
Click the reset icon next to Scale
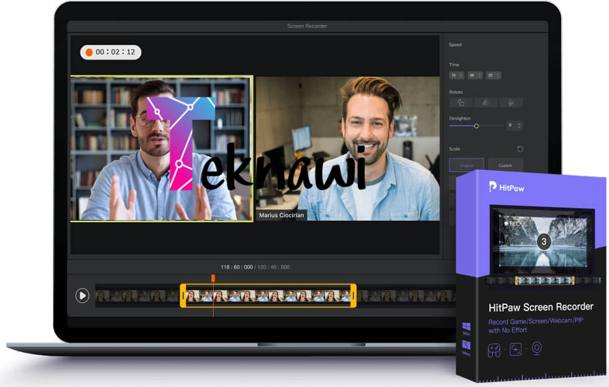click(x=520, y=149)
